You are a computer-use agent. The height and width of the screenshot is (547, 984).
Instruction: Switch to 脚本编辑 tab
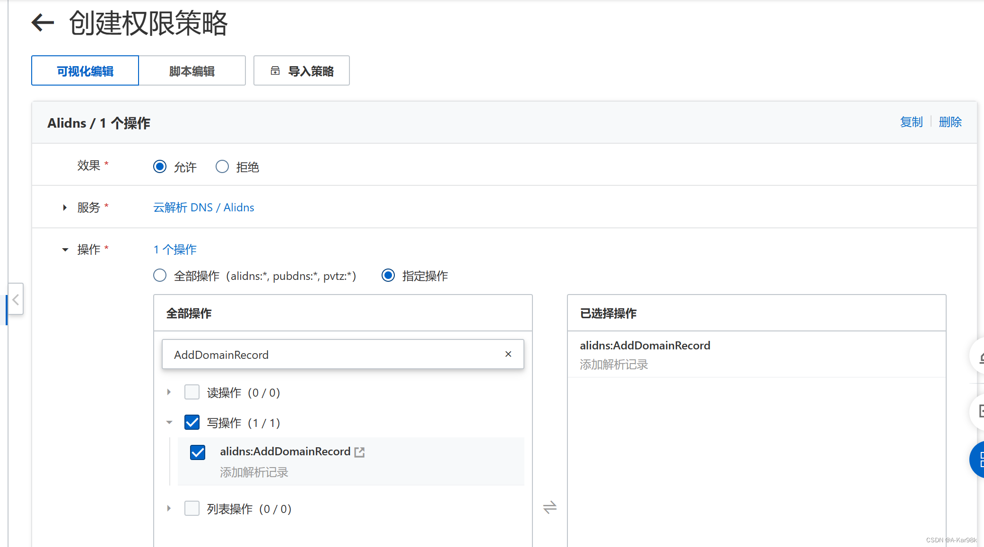192,71
